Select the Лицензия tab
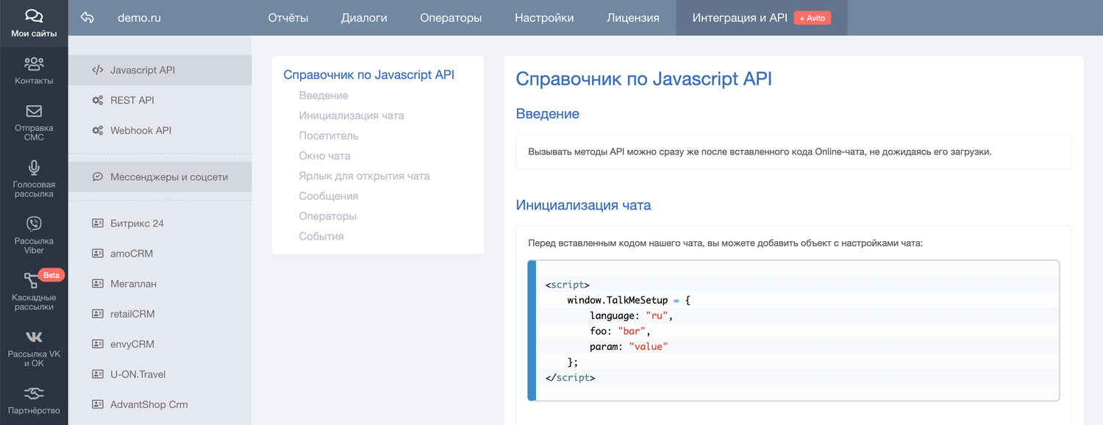This screenshot has width=1103, height=425. (x=633, y=18)
